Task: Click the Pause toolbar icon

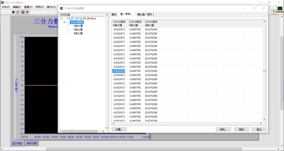Action: point(27,12)
